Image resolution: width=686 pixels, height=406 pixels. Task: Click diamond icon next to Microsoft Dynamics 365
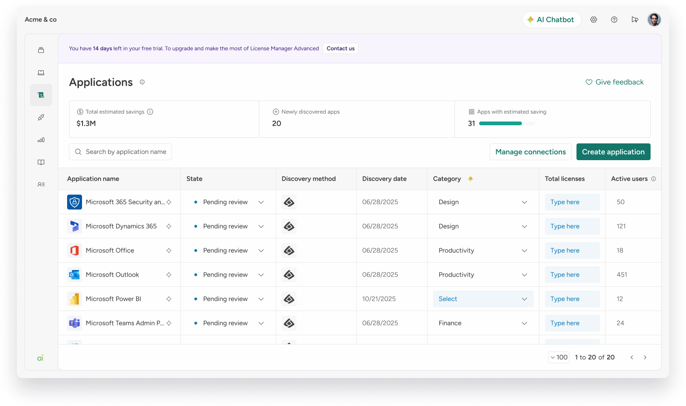[169, 226]
